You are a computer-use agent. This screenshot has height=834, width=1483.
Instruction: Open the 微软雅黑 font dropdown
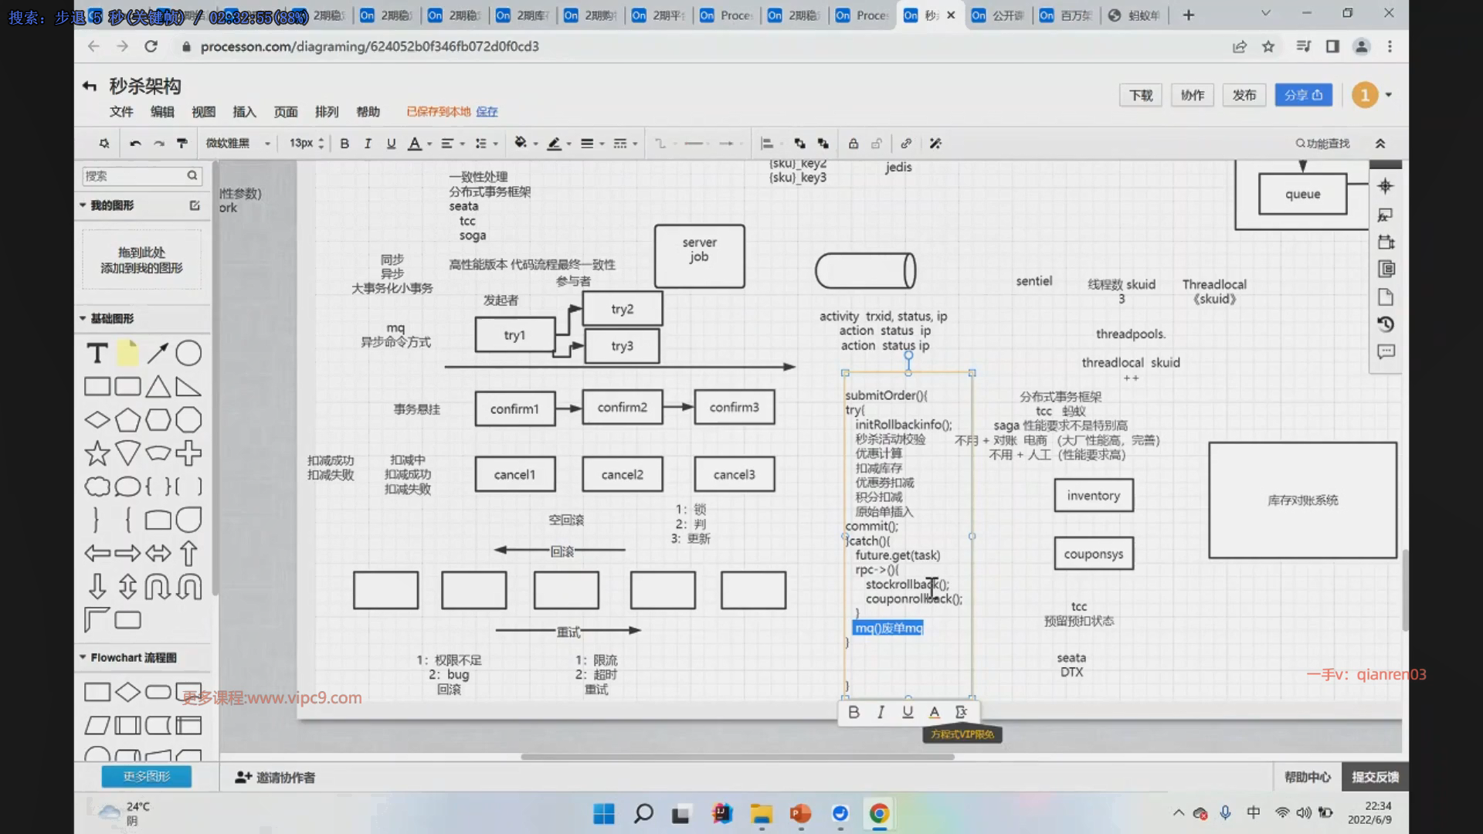(238, 144)
